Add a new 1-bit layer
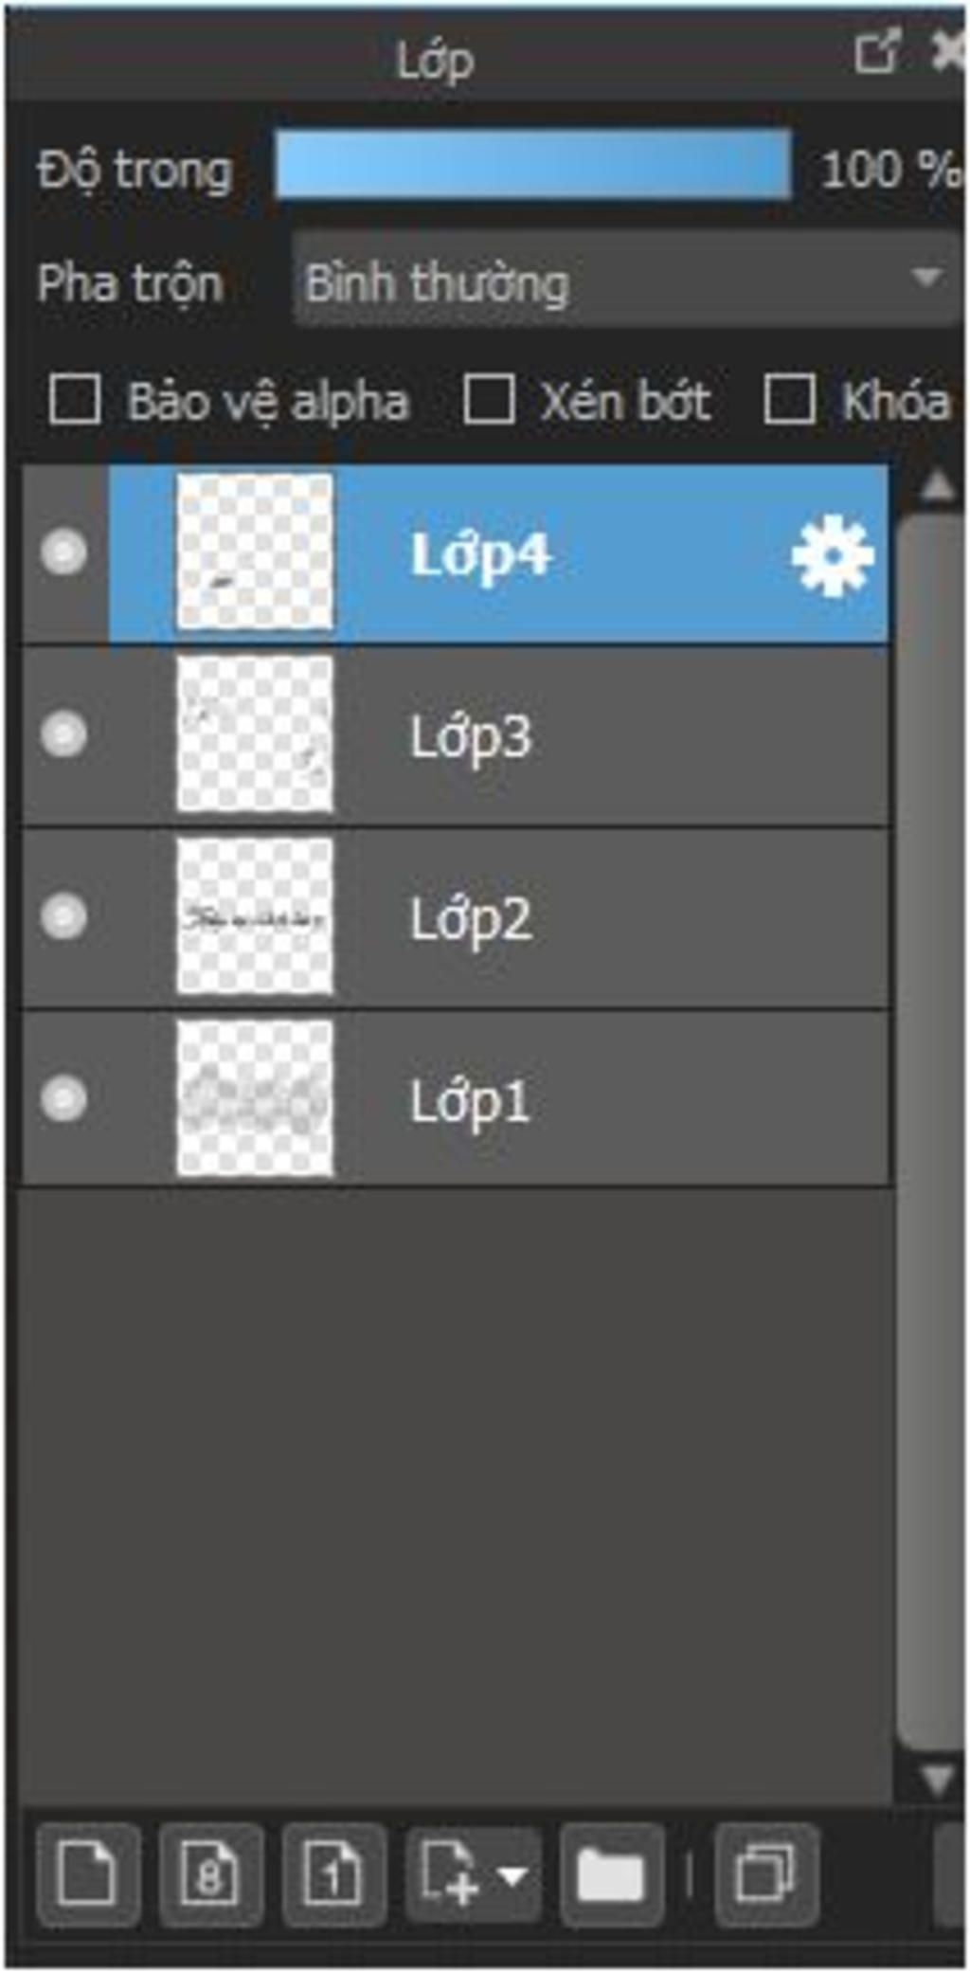The width and height of the screenshot is (970, 1973). click(x=333, y=1873)
